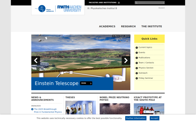Open Einstein Telescope slide title
This screenshot has width=196, height=122.
pyautogui.click(x=57, y=83)
